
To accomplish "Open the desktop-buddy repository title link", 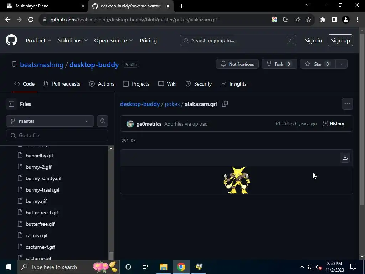I will pyautogui.click(x=94, y=65).
